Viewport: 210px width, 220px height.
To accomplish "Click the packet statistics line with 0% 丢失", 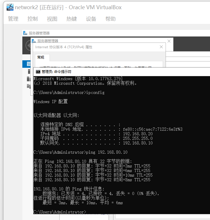I will pyautogui.click(x=101, y=194).
